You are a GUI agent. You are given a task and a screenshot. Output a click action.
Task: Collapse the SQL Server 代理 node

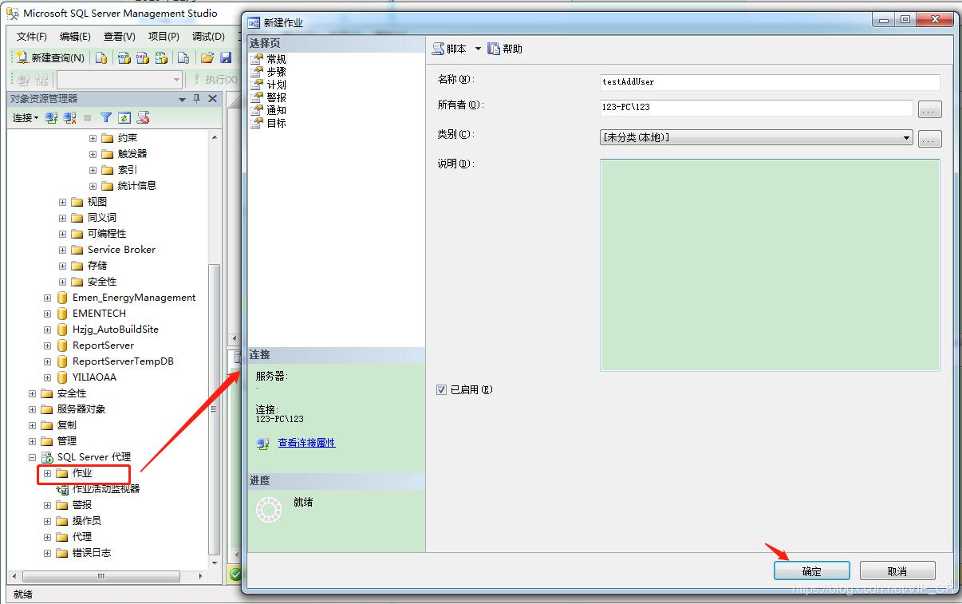point(31,457)
